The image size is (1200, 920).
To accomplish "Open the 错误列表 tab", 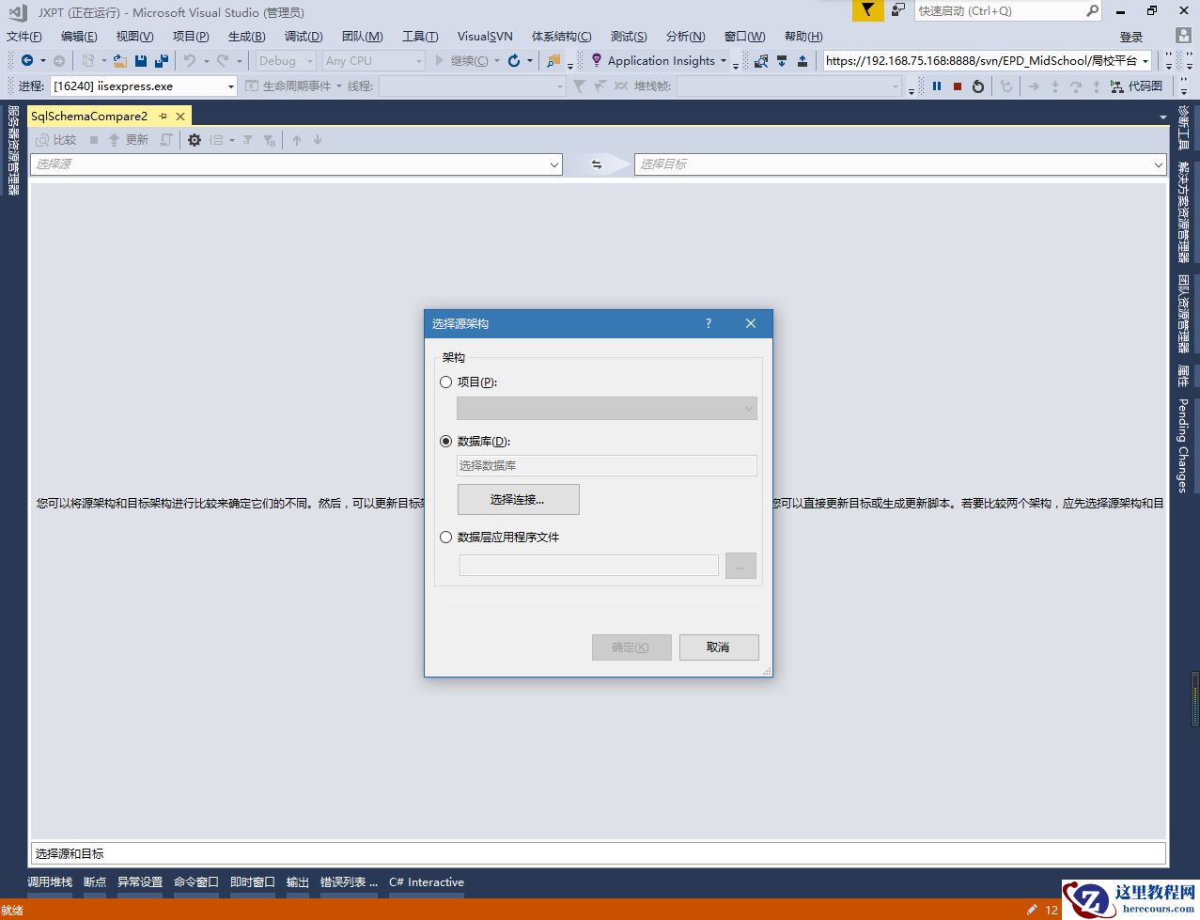I will point(349,882).
